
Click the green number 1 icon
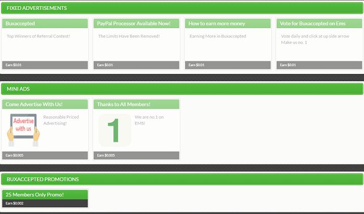(x=115, y=130)
